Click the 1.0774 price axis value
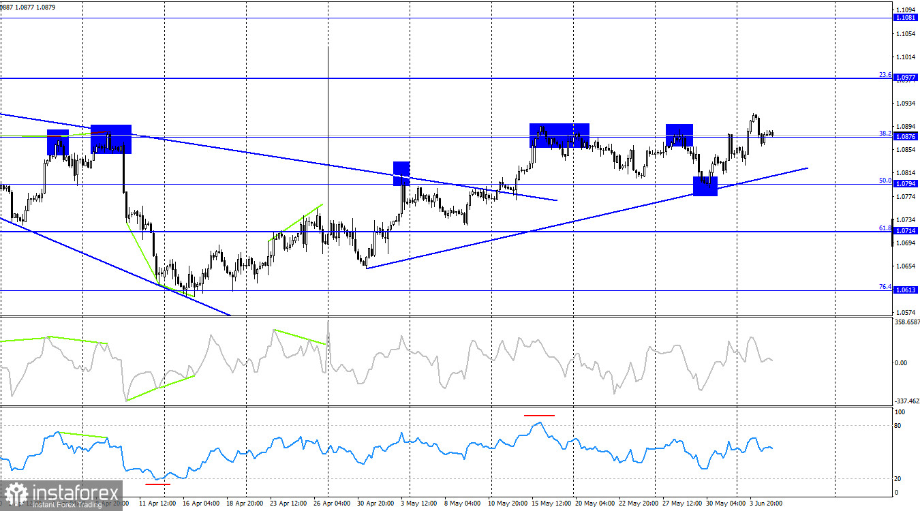This screenshot has width=920, height=511. [x=907, y=197]
